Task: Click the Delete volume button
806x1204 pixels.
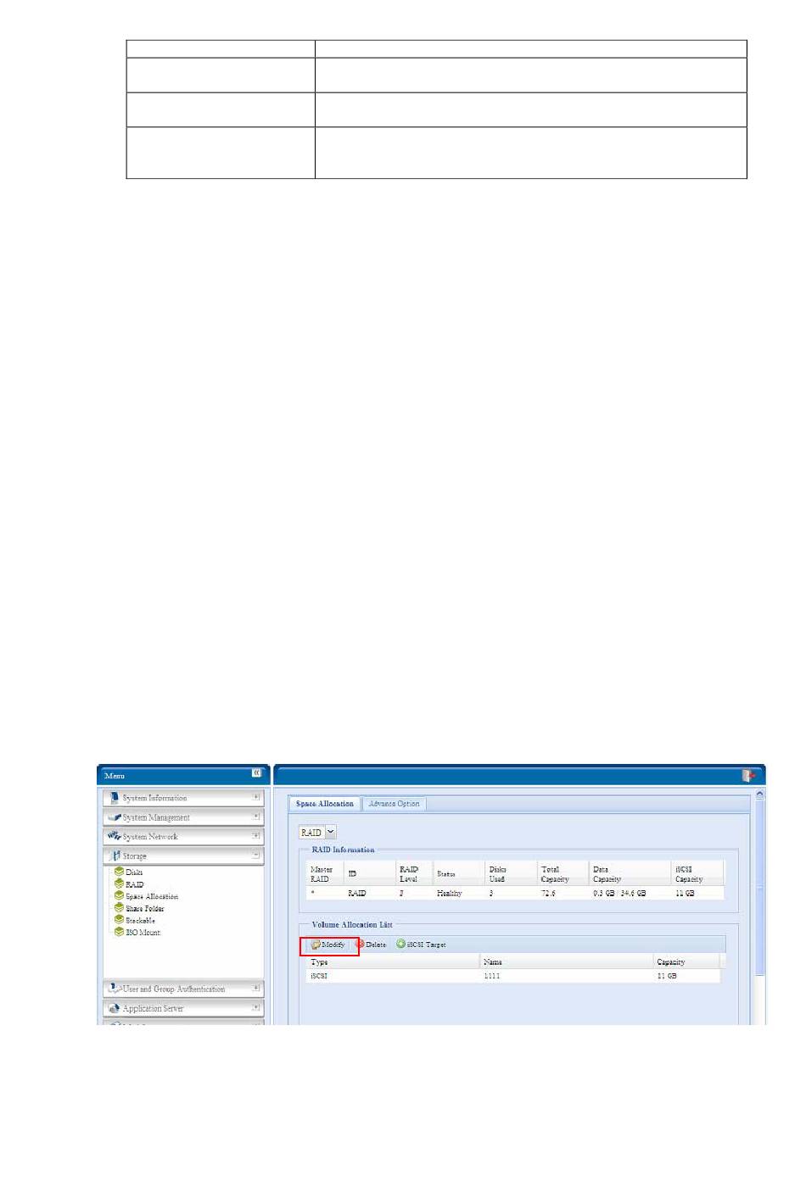Action: [371, 945]
